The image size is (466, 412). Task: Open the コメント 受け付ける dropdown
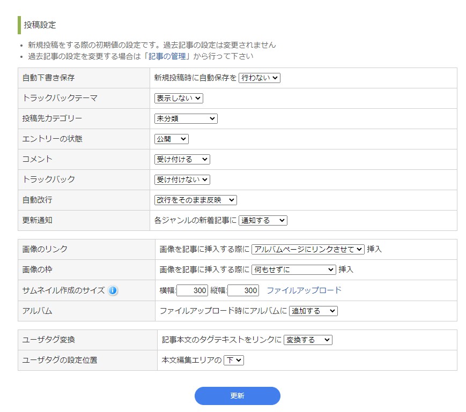coord(182,159)
